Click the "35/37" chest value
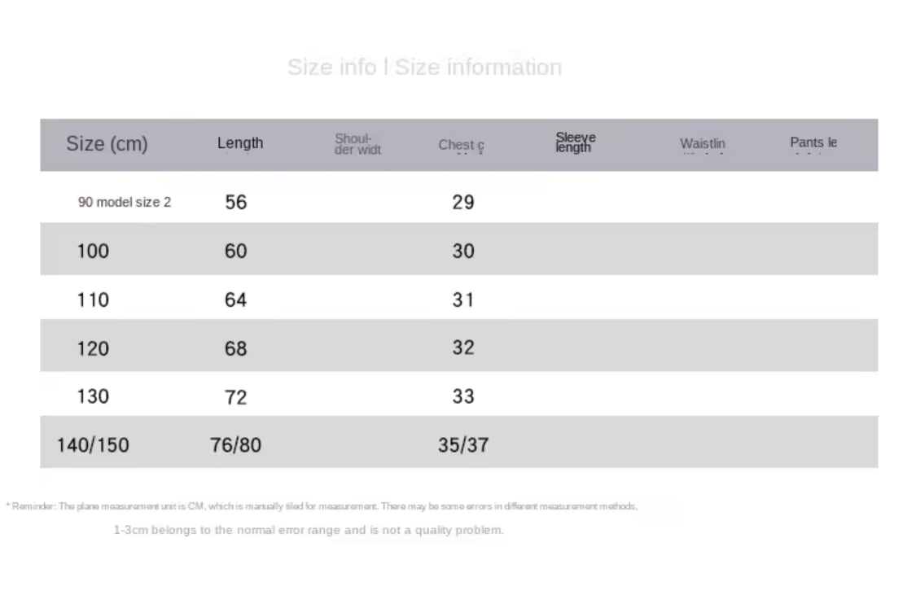Viewport: 916px width, 608px height. coord(463,445)
